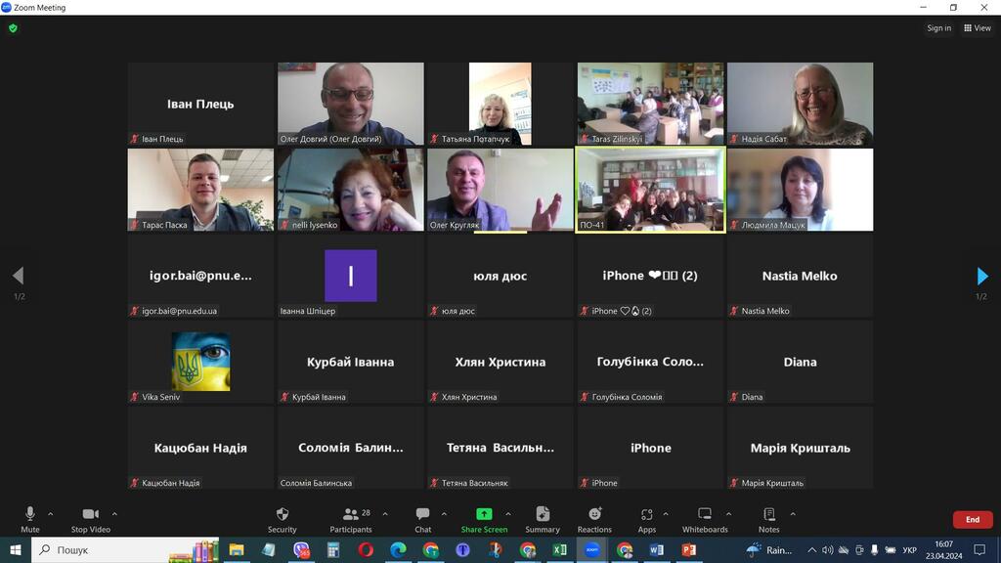Go to next gallery page with right arrow
Screen dimensions: 1001x563
pos(982,277)
